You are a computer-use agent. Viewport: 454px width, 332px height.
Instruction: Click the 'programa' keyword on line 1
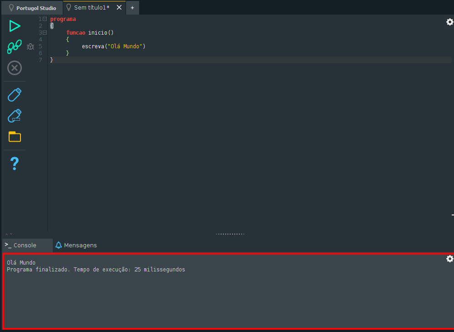point(63,19)
